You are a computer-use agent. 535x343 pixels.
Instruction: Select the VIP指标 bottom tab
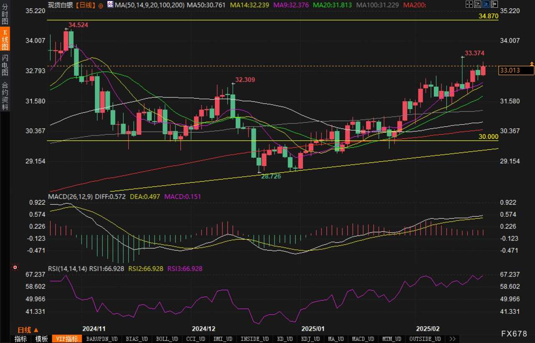(x=67, y=339)
